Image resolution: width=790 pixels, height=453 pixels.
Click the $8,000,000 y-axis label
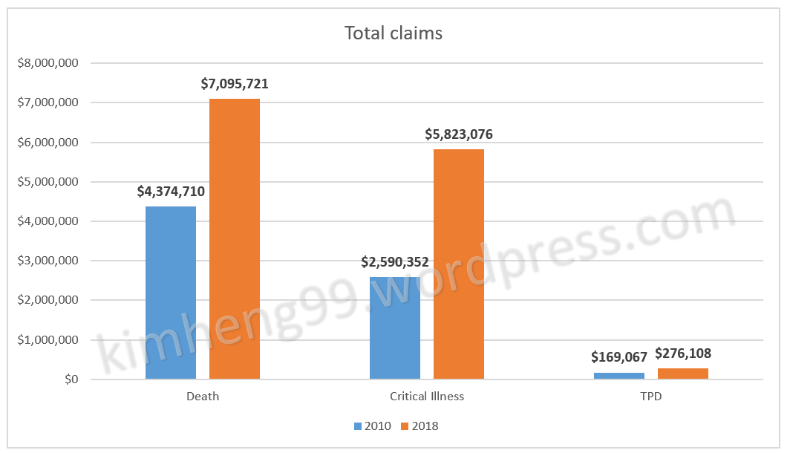[48, 63]
